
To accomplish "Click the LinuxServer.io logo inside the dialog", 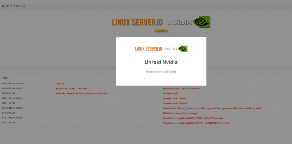I will click(x=148, y=49).
